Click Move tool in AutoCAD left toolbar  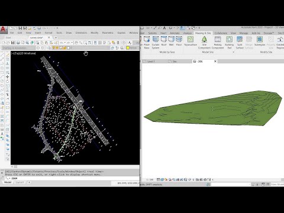(x=8, y=77)
